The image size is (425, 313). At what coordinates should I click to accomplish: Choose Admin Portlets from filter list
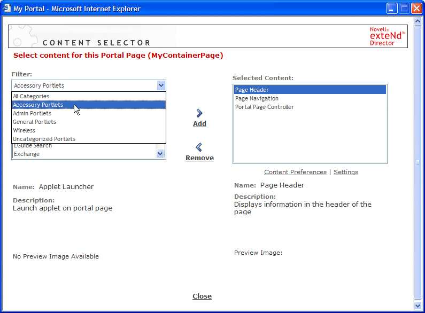point(89,113)
